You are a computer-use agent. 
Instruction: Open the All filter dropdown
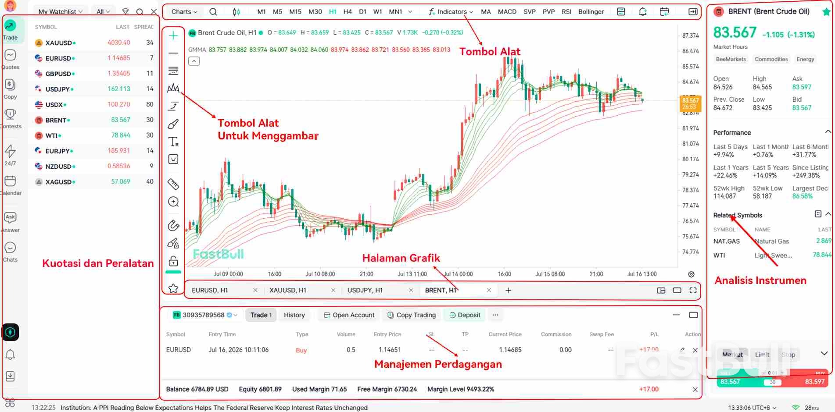[103, 12]
